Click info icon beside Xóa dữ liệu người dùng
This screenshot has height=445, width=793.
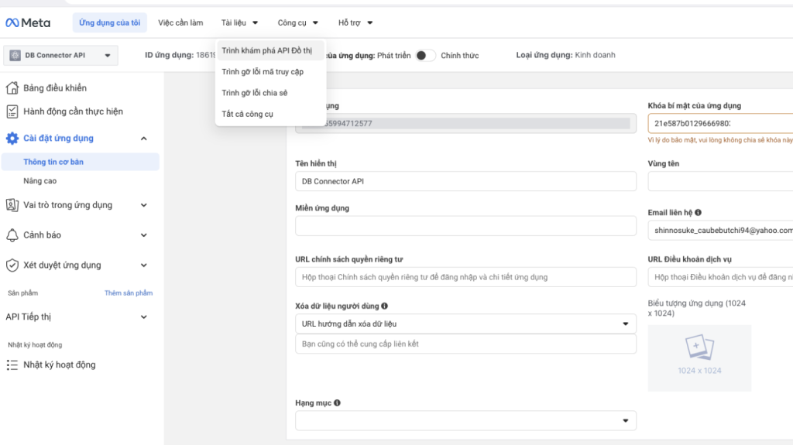click(385, 306)
